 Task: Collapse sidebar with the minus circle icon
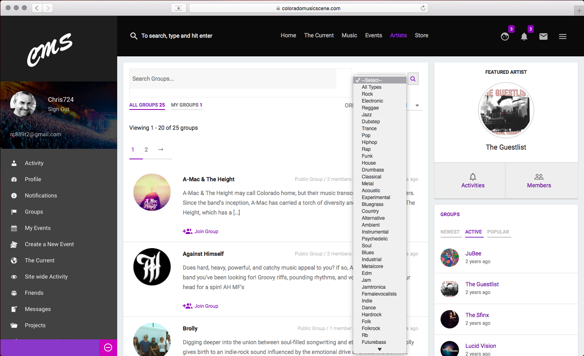coord(108,347)
